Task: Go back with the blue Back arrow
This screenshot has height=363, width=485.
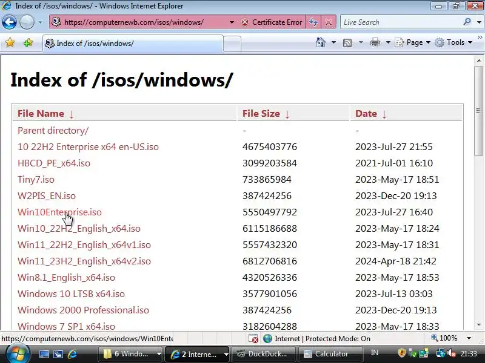Action: pyautogui.click(x=9, y=22)
